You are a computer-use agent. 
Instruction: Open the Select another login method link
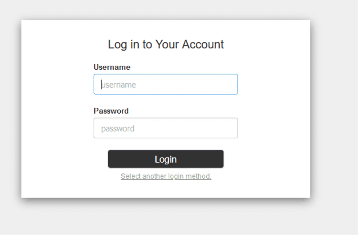(x=166, y=176)
